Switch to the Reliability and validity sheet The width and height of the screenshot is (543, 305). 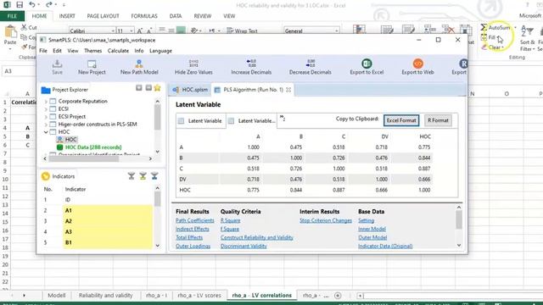(105, 296)
